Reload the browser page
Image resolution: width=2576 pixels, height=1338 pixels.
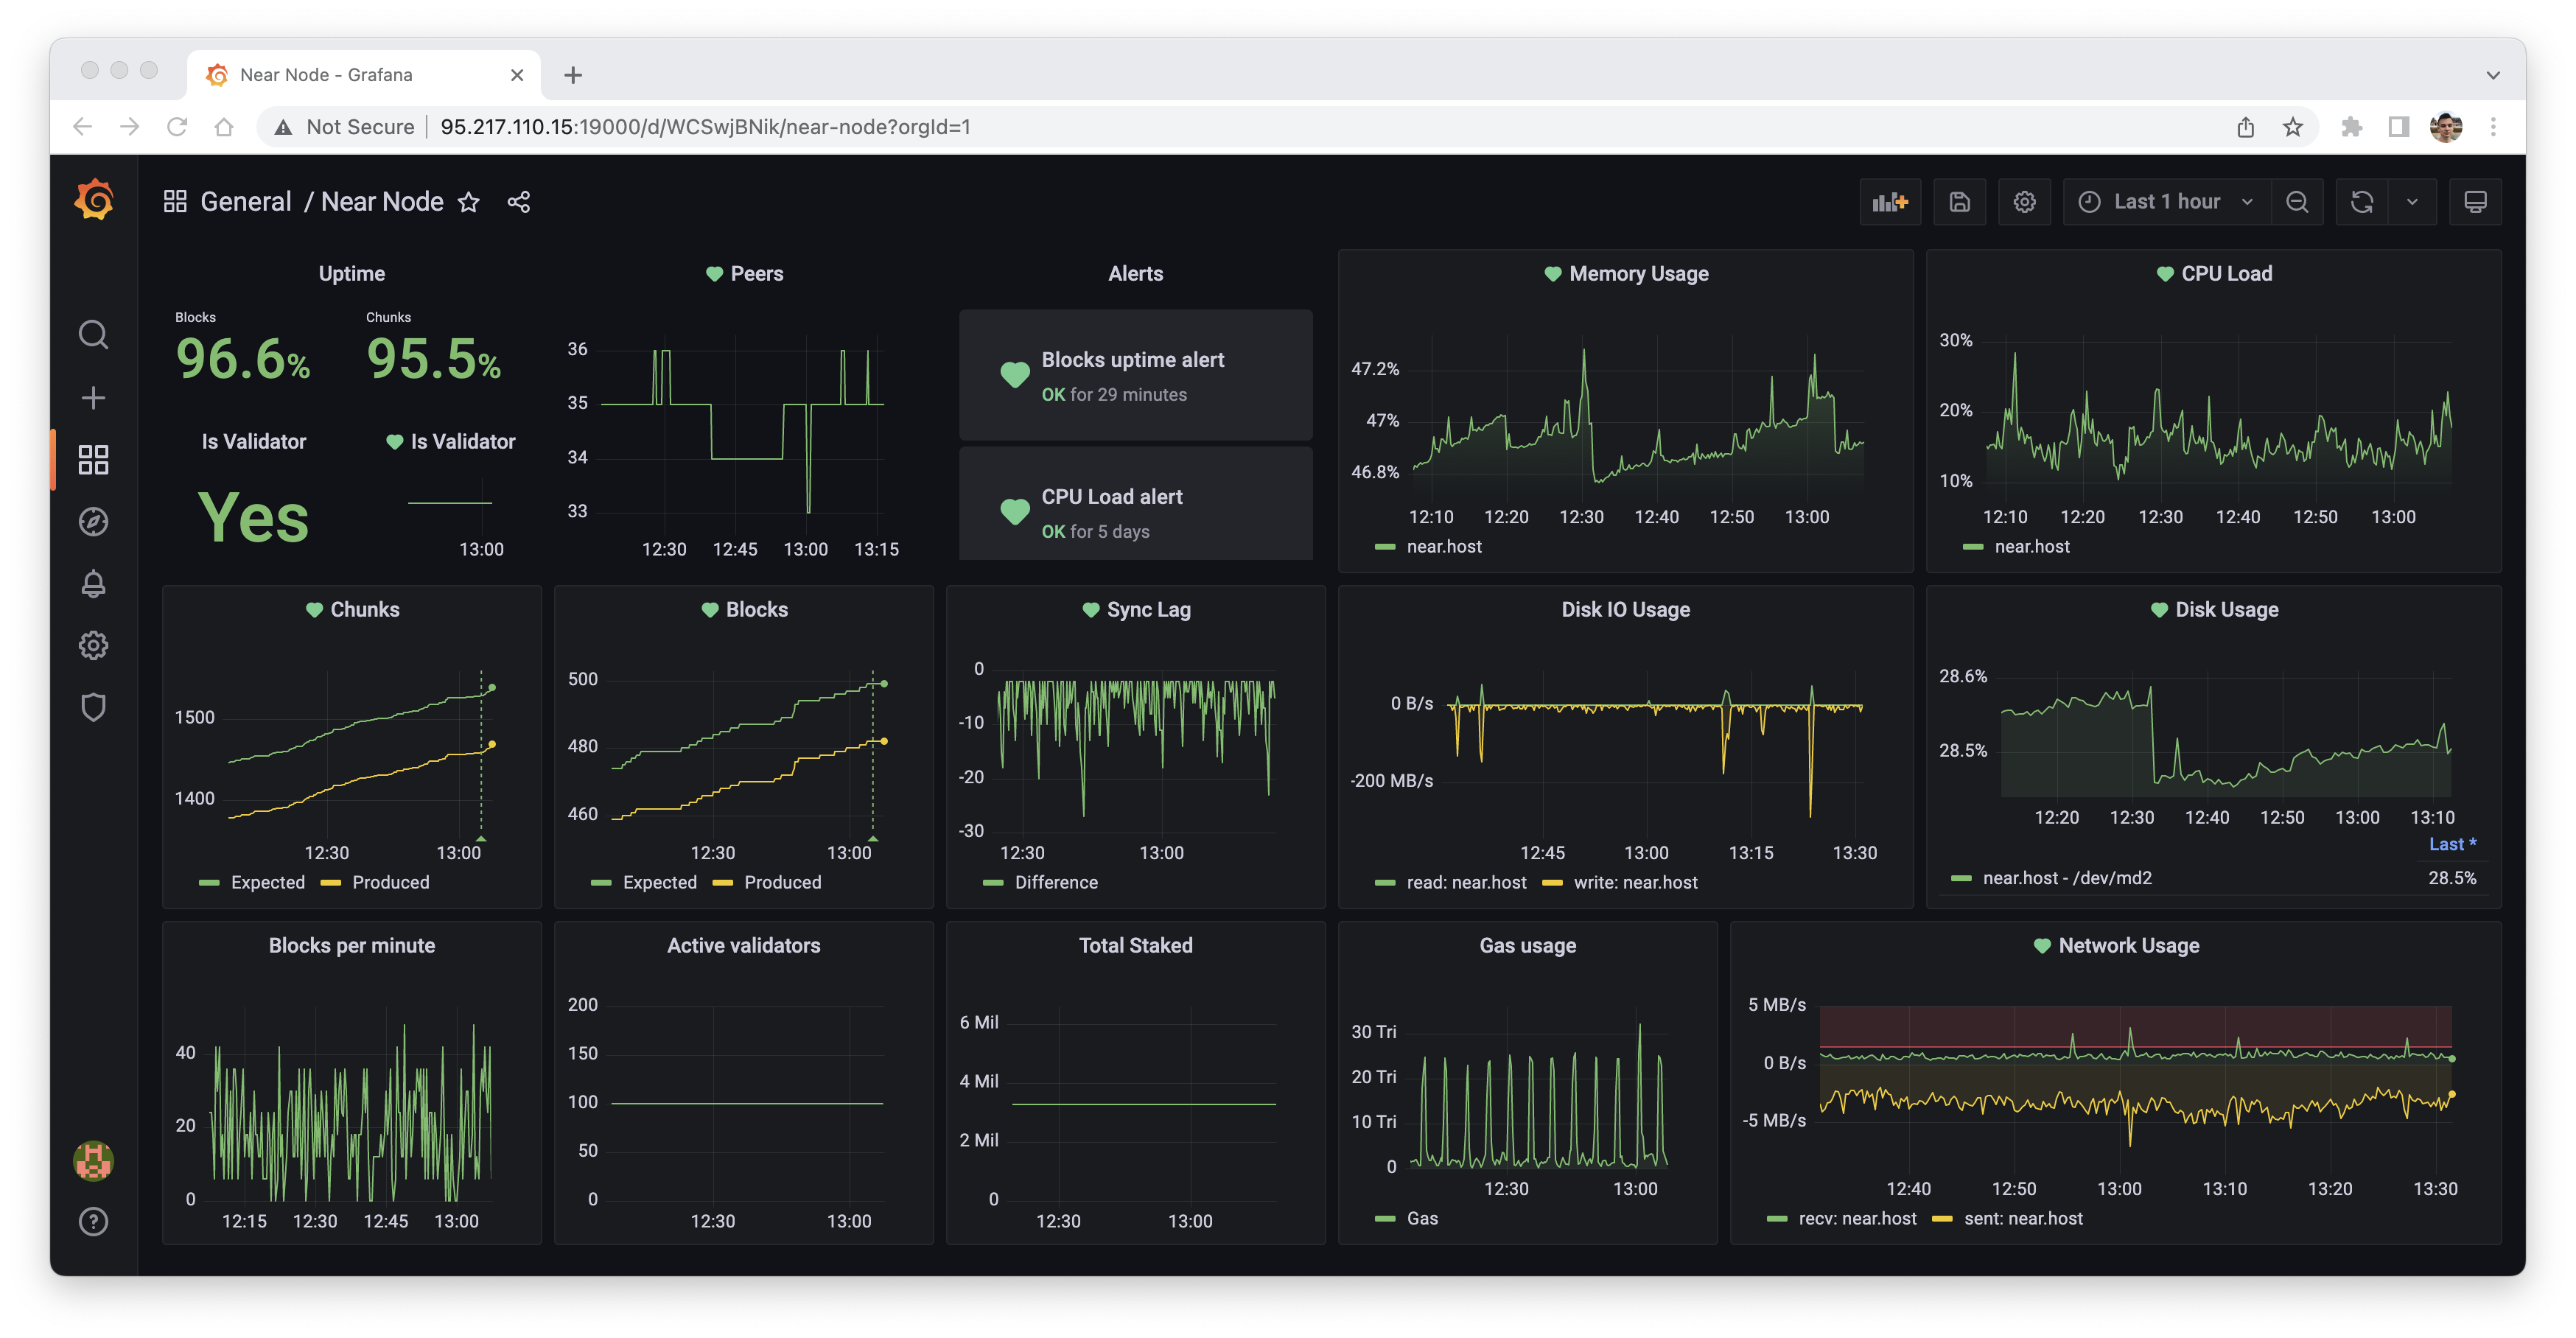(177, 127)
